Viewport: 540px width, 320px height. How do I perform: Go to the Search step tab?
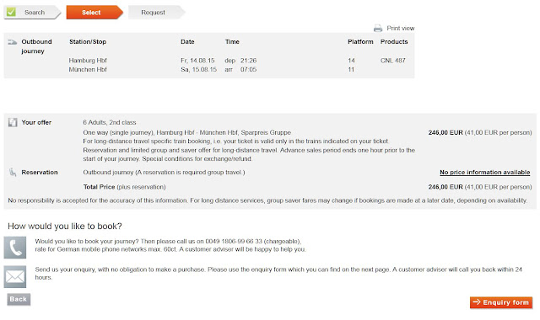[32, 13]
